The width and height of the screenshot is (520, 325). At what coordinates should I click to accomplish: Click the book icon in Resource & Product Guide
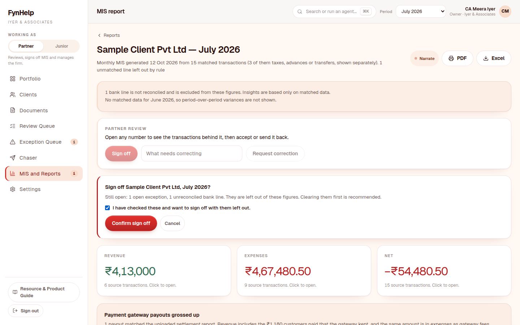(15, 292)
